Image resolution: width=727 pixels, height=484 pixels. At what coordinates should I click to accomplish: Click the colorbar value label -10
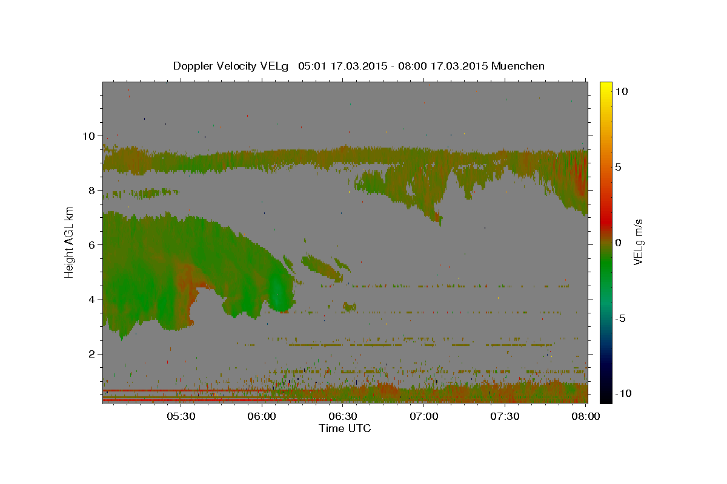623,393
